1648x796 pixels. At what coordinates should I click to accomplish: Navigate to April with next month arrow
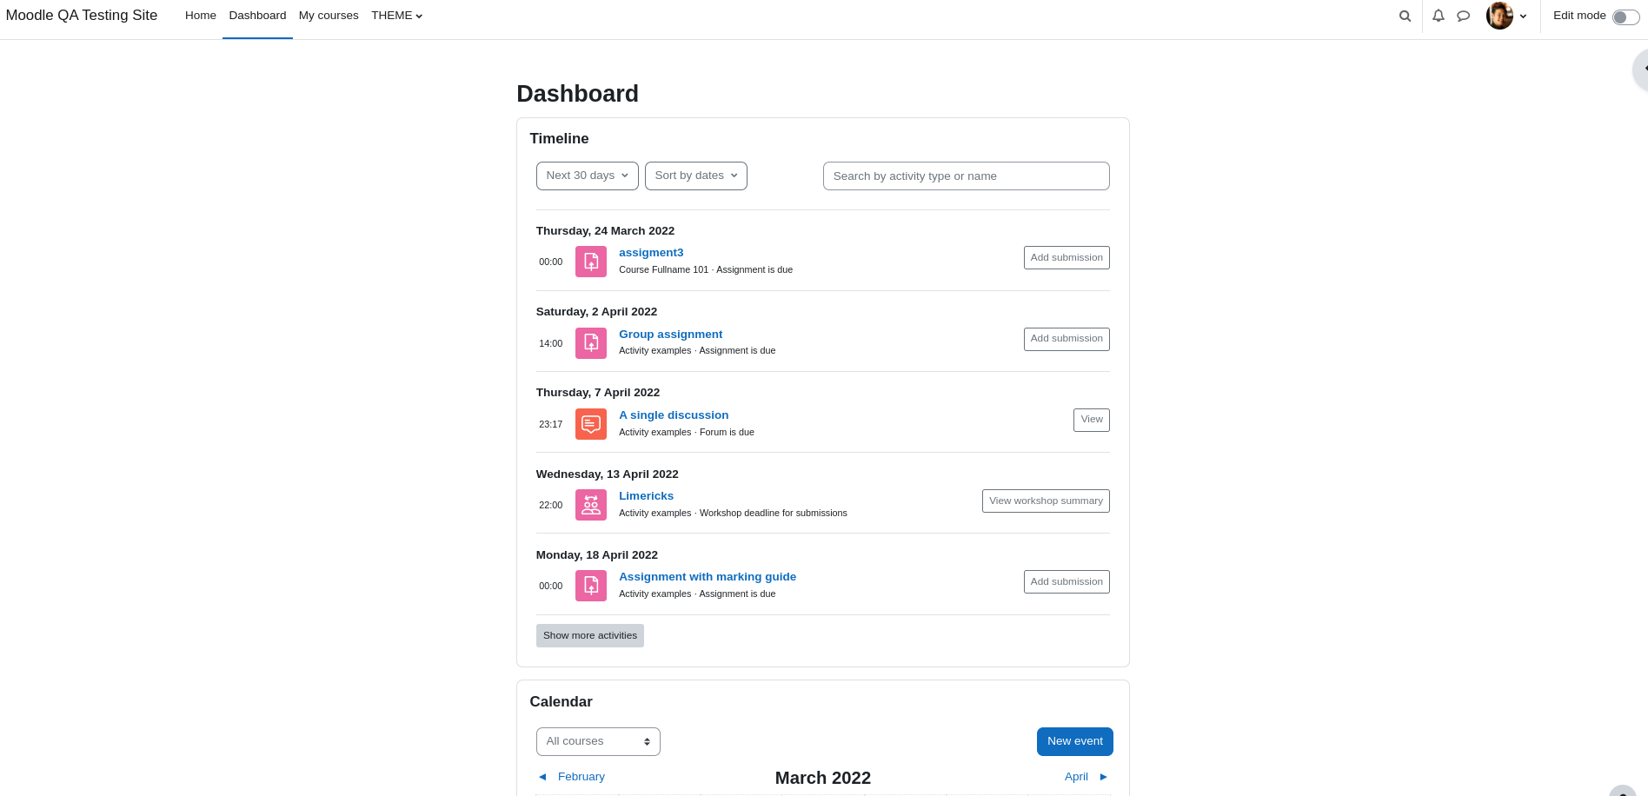(x=1103, y=777)
